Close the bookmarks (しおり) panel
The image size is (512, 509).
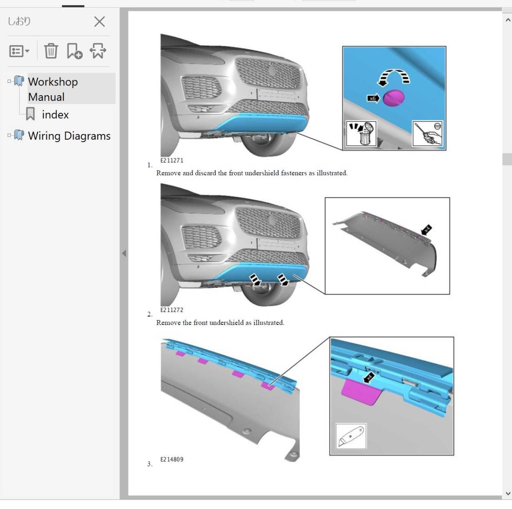coord(99,21)
